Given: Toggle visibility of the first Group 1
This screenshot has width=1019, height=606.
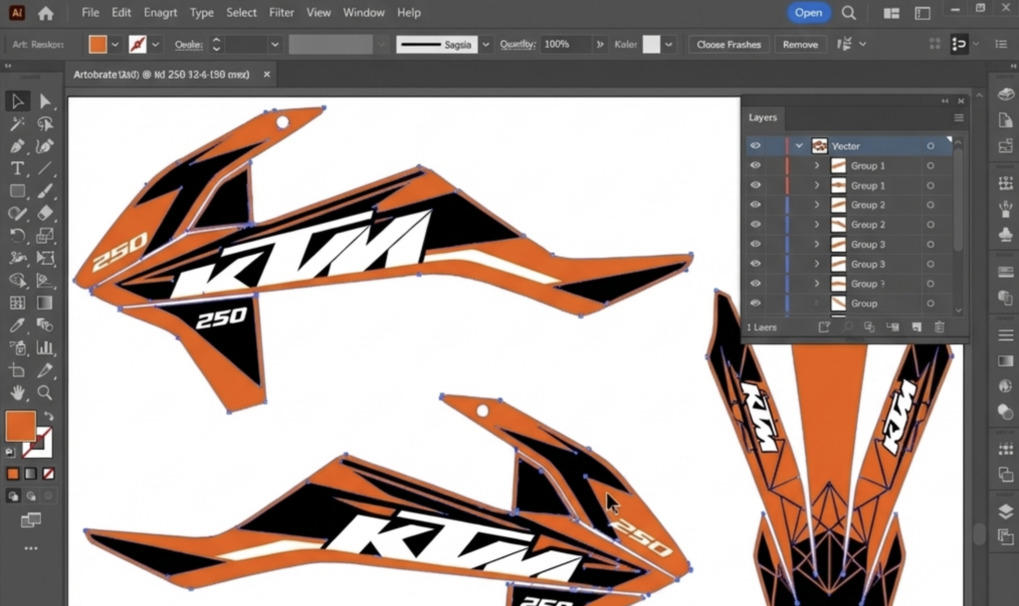Looking at the screenshot, I should (x=755, y=165).
